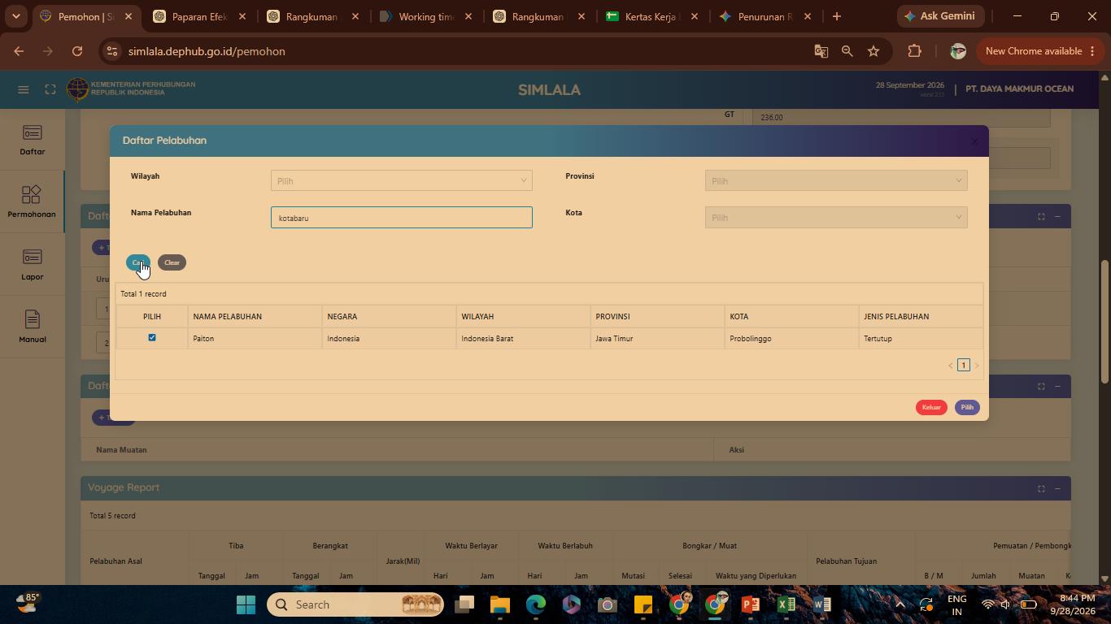Click the fullscreen icon in header

point(50,89)
